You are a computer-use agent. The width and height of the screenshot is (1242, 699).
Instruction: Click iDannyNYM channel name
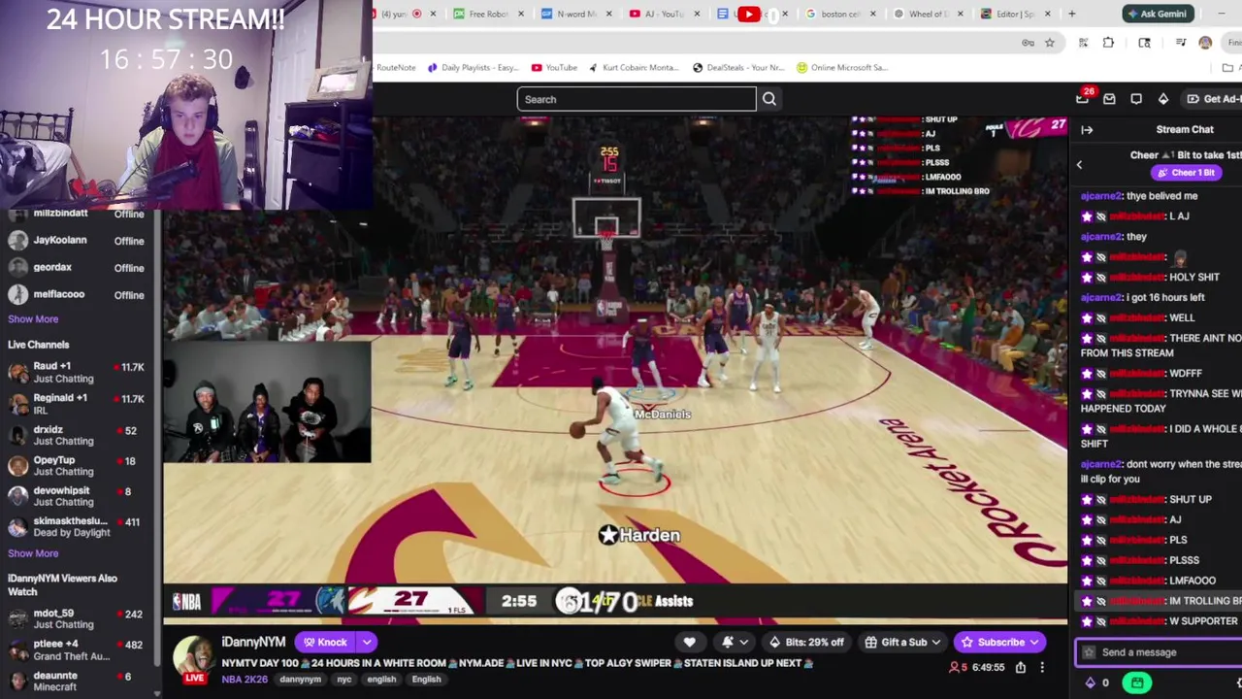click(x=253, y=642)
